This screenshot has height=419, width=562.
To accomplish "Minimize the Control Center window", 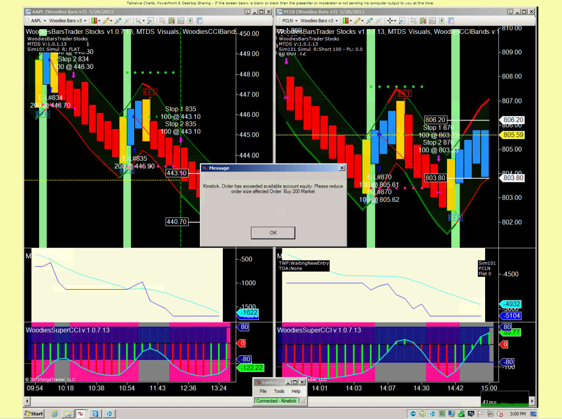I will [288, 383].
